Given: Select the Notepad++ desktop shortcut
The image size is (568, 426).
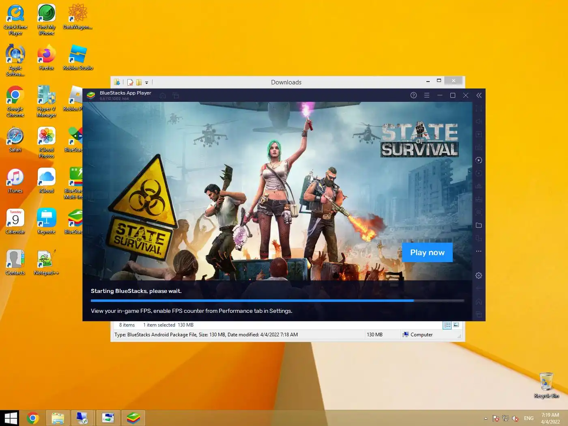Looking at the screenshot, I should (46, 262).
